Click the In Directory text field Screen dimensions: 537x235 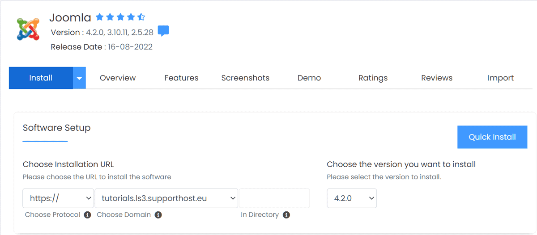(x=274, y=198)
